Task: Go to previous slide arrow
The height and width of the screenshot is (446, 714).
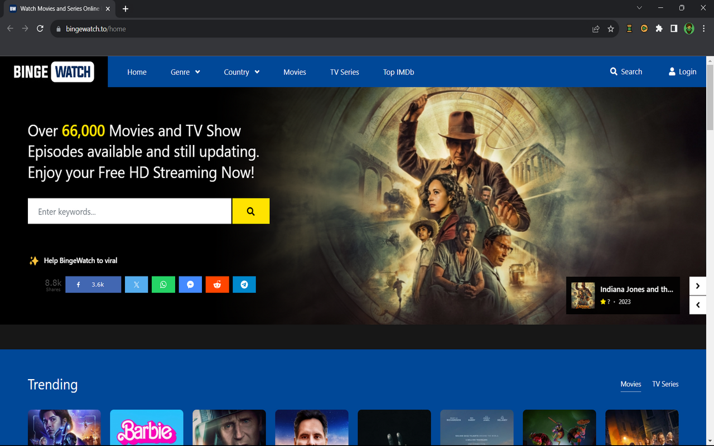Action: 698,305
